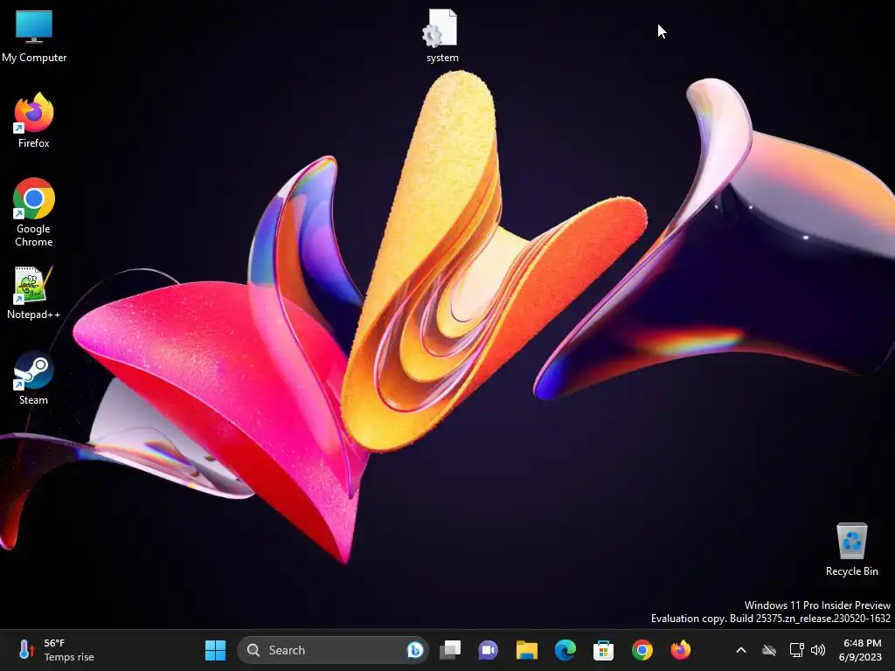Viewport: 895px width, 671px height.
Task: Open File Explorer from the taskbar
Action: click(x=526, y=650)
